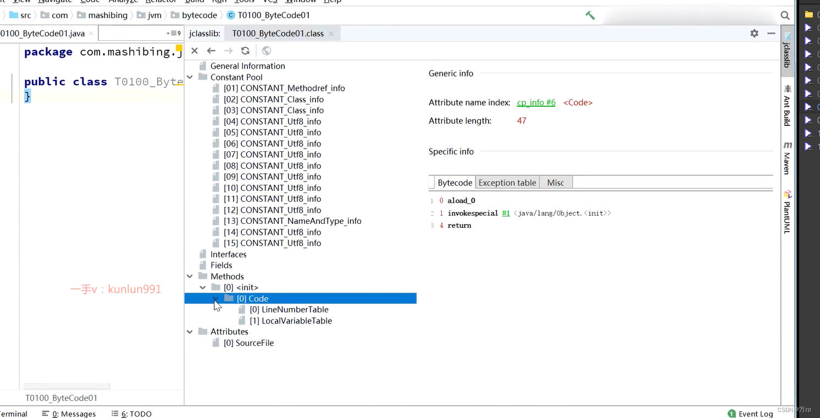Select [0] SourceFile attribute
Image resolution: width=820 pixels, height=418 pixels.
(x=248, y=343)
